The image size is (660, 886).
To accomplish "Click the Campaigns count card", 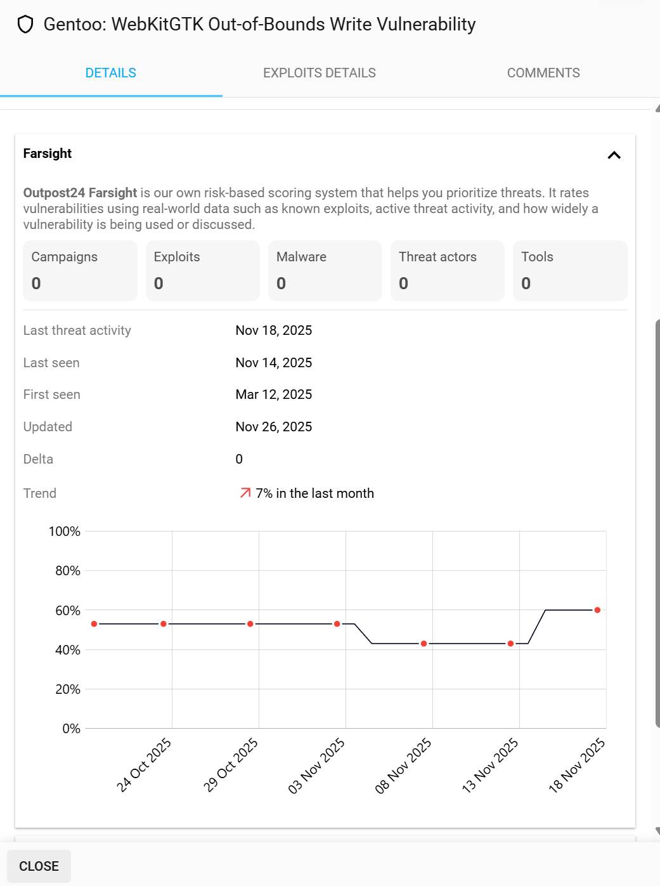I will pos(80,270).
